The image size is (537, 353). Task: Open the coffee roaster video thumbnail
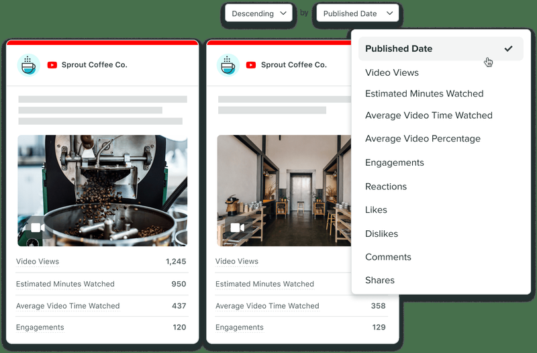coord(103,191)
